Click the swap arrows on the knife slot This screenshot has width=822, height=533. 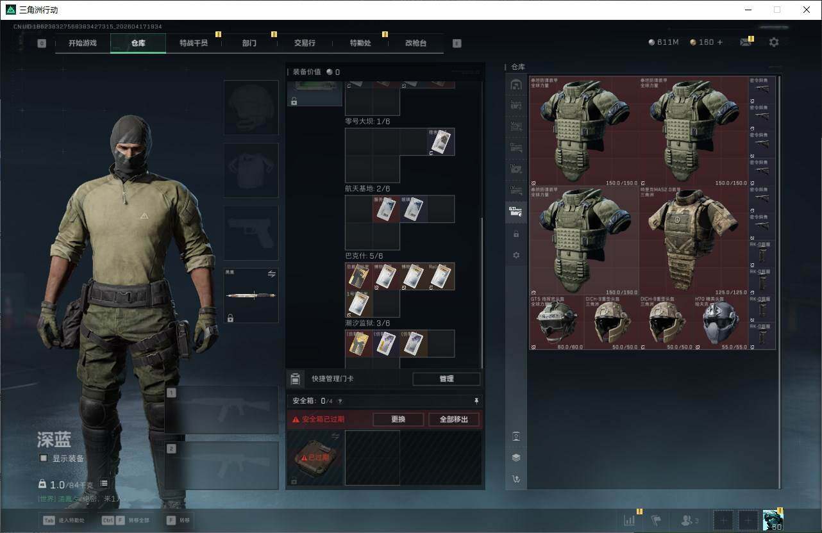click(271, 274)
